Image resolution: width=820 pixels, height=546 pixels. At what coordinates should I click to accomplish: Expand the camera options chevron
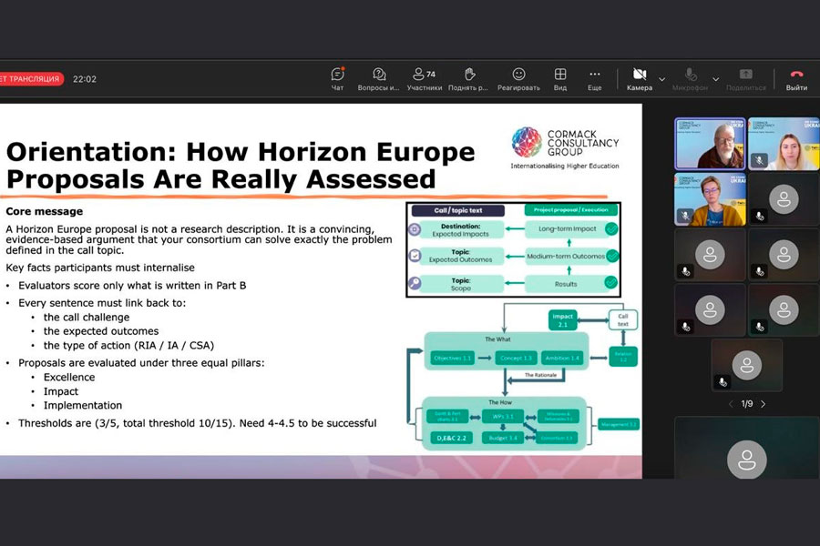(x=662, y=79)
